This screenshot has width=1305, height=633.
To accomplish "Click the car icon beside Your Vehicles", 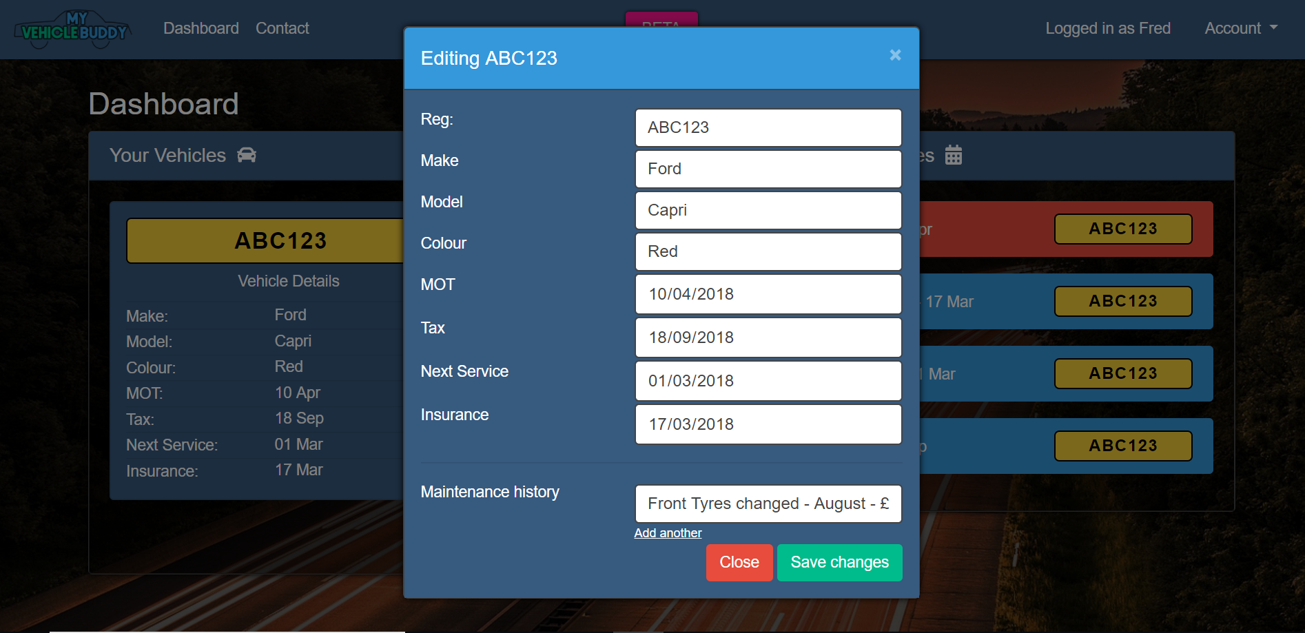I will click(x=247, y=155).
